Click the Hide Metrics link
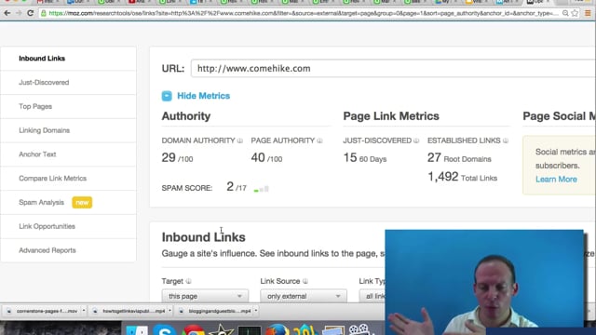This screenshot has height=335, width=596. point(203,96)
